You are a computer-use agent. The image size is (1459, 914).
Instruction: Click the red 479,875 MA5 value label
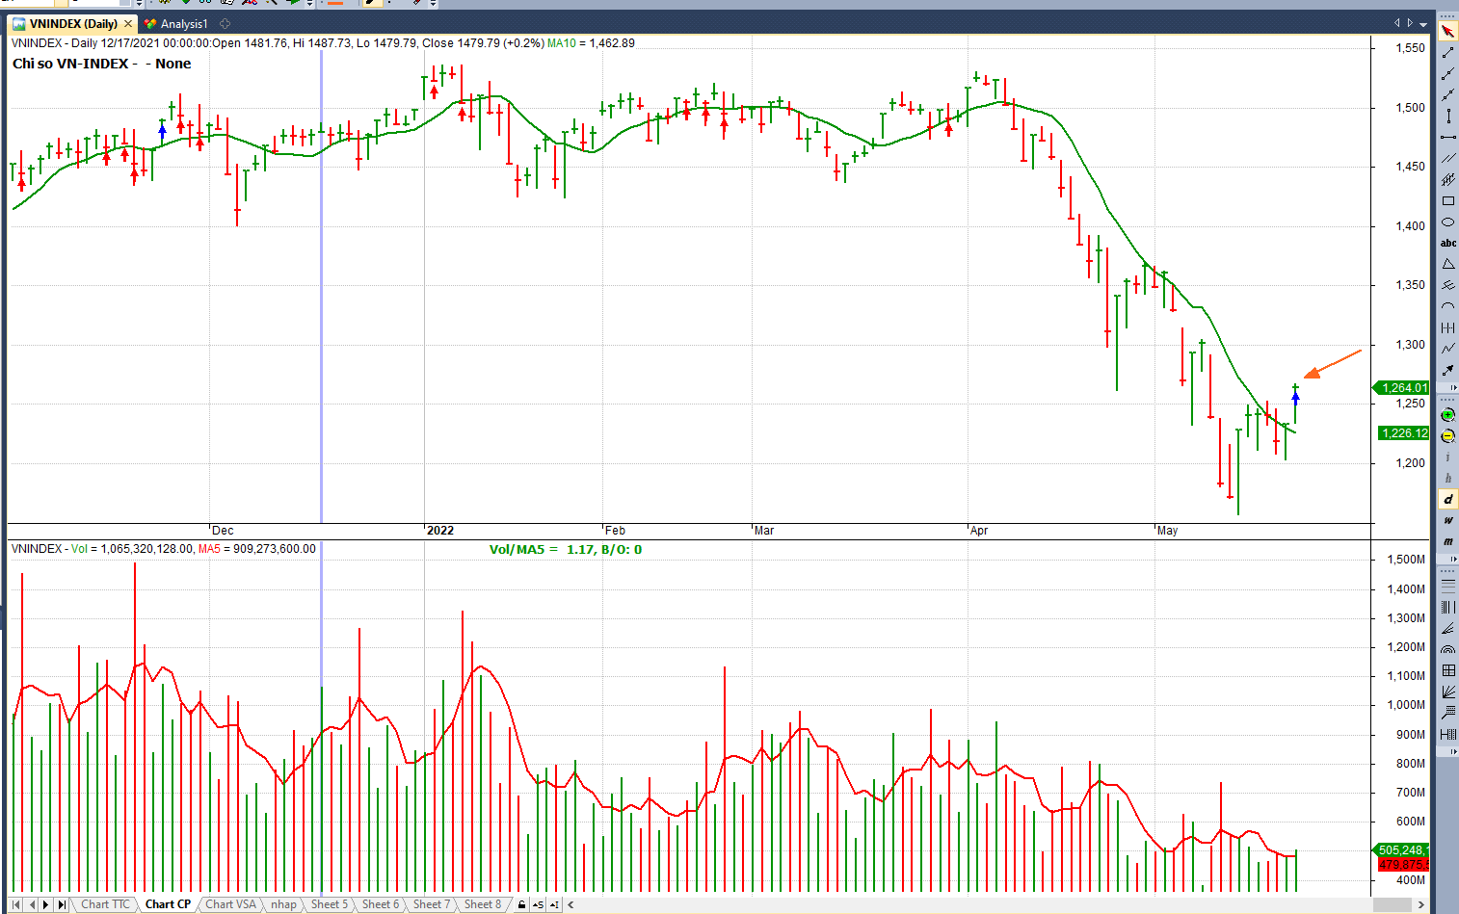point(1403,865)
